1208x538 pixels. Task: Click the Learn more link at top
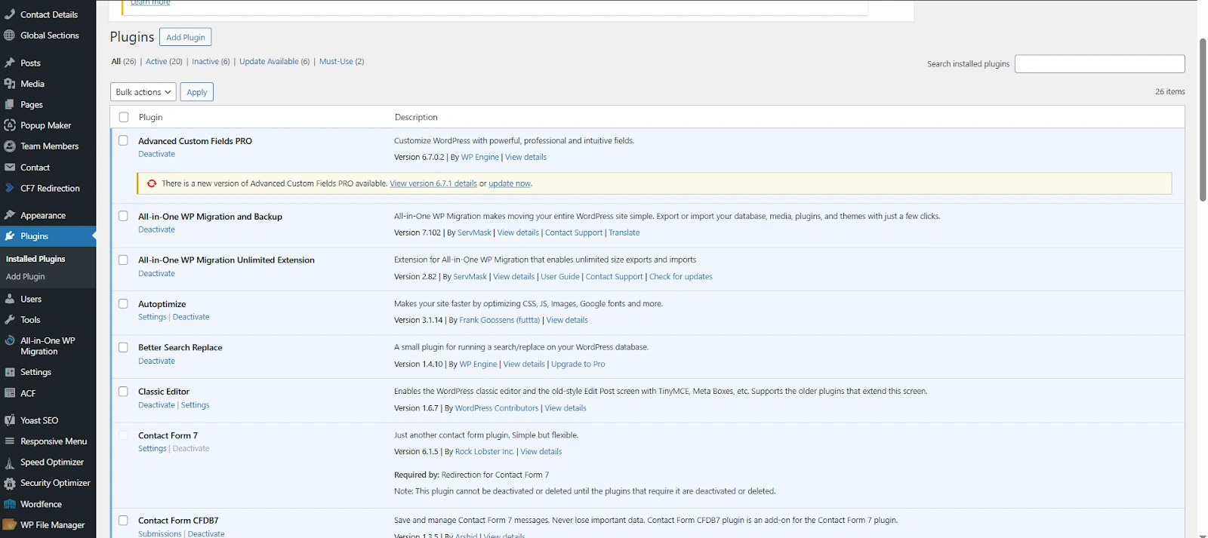click(x=150, y=3)
